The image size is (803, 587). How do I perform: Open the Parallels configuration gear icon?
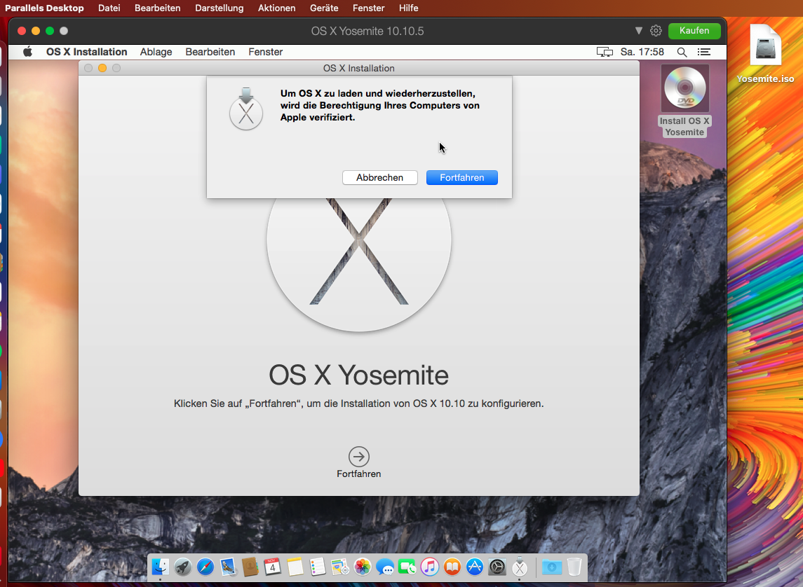[x=656, y=31]
